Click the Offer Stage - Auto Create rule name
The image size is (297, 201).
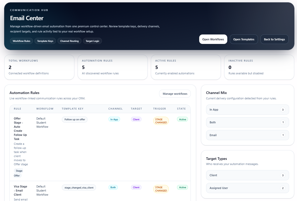click(20, 129)
